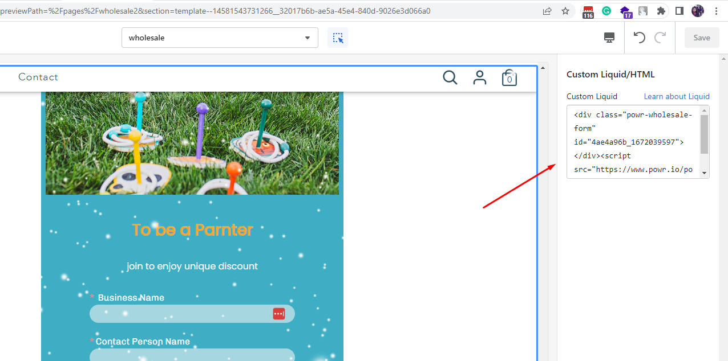This screenshot has height=361, width=728.
Task: Click the settings panel scrollbar up arrow
Action: (x=723, y=59)
